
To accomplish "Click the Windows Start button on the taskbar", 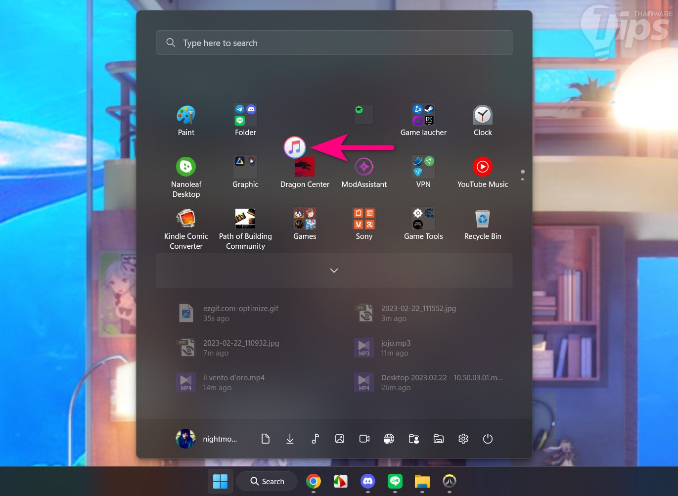I will point(220,481).
